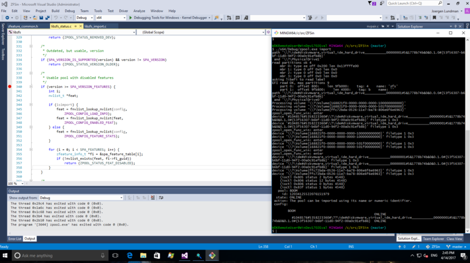Click the Ask me anything search box
The width and height of the screenshot is (470, 263).
pyautogui.click(x=59, y=255)
